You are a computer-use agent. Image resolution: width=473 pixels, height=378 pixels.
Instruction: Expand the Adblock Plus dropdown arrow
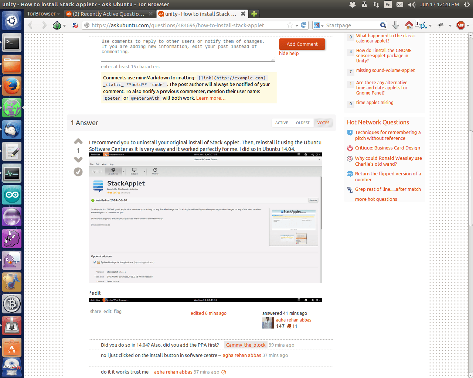468,25
